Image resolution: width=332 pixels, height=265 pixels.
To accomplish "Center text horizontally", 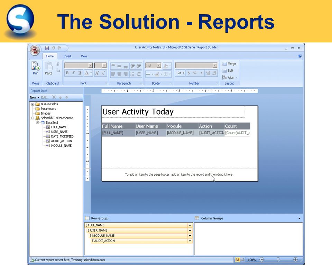I will (119, 74).
